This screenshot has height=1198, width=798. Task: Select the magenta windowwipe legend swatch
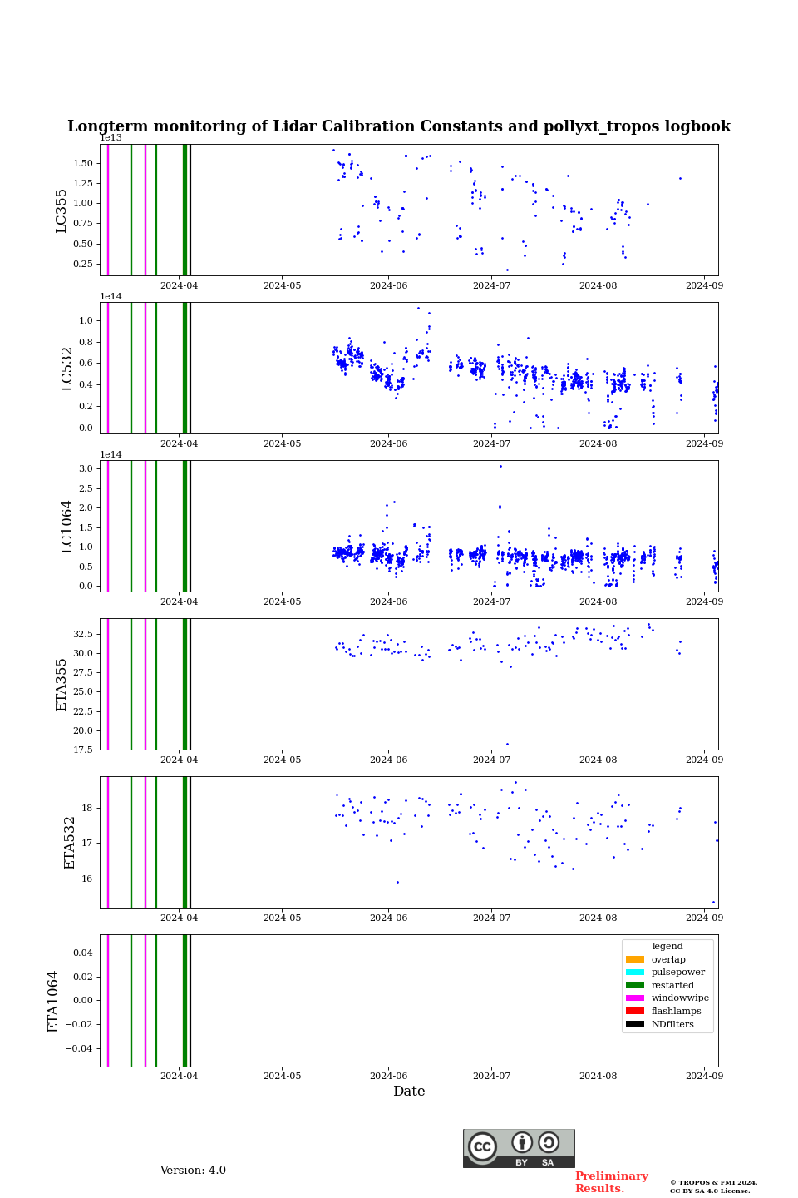(x=635, y=998)
